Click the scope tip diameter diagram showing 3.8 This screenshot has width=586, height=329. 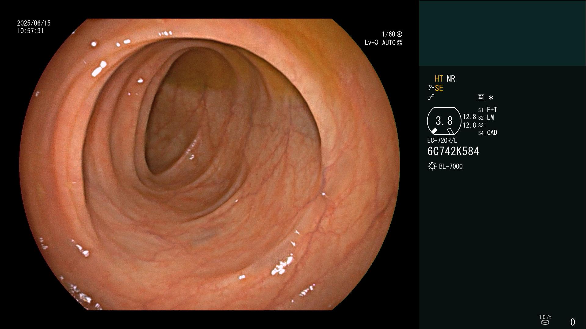tap(444, 121)
